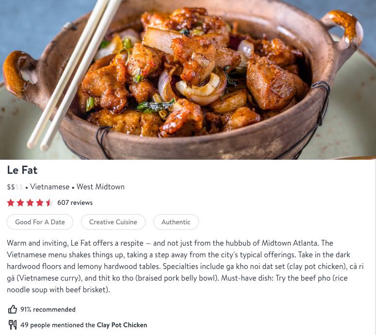Click the half-filled fifth rating star
Image resolution: width=376 pixels, height=335 pixels.
[49, 203]
